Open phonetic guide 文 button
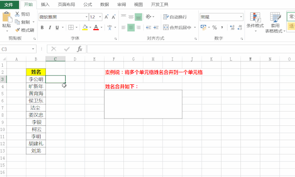This screenshot has height=177, width=295. (110, 28)
